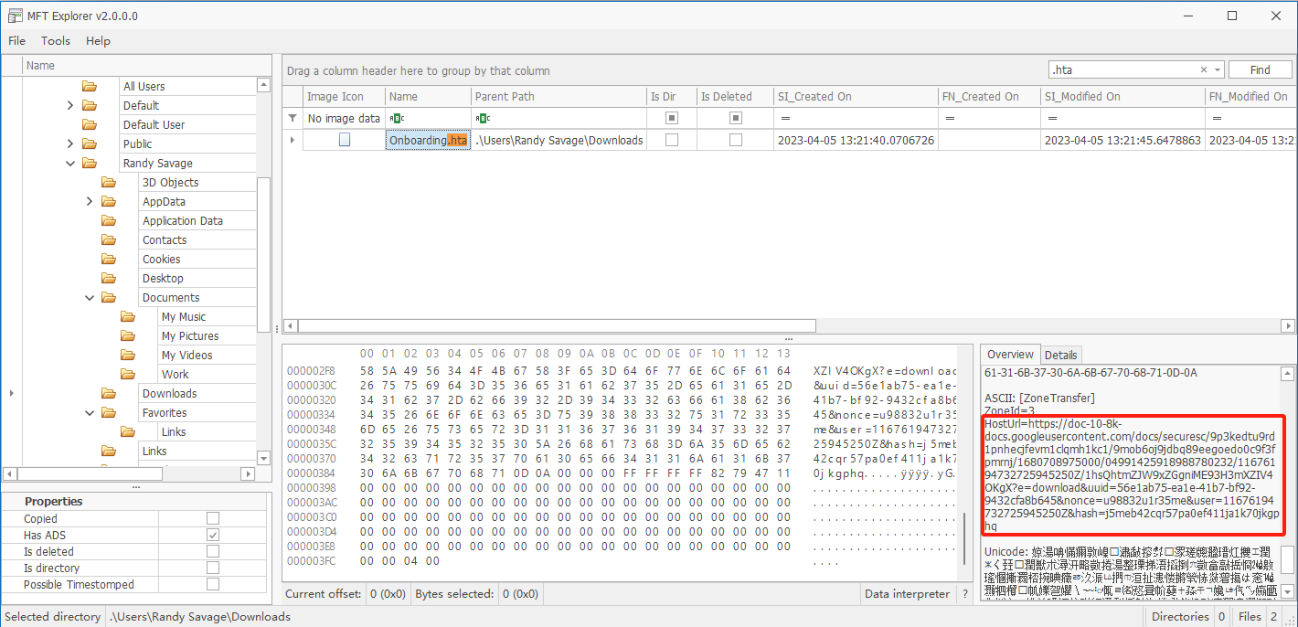Viewport: 1298px width, 627px height.
Task: Click the Cookies folder icon
Action: pos(108,259)
